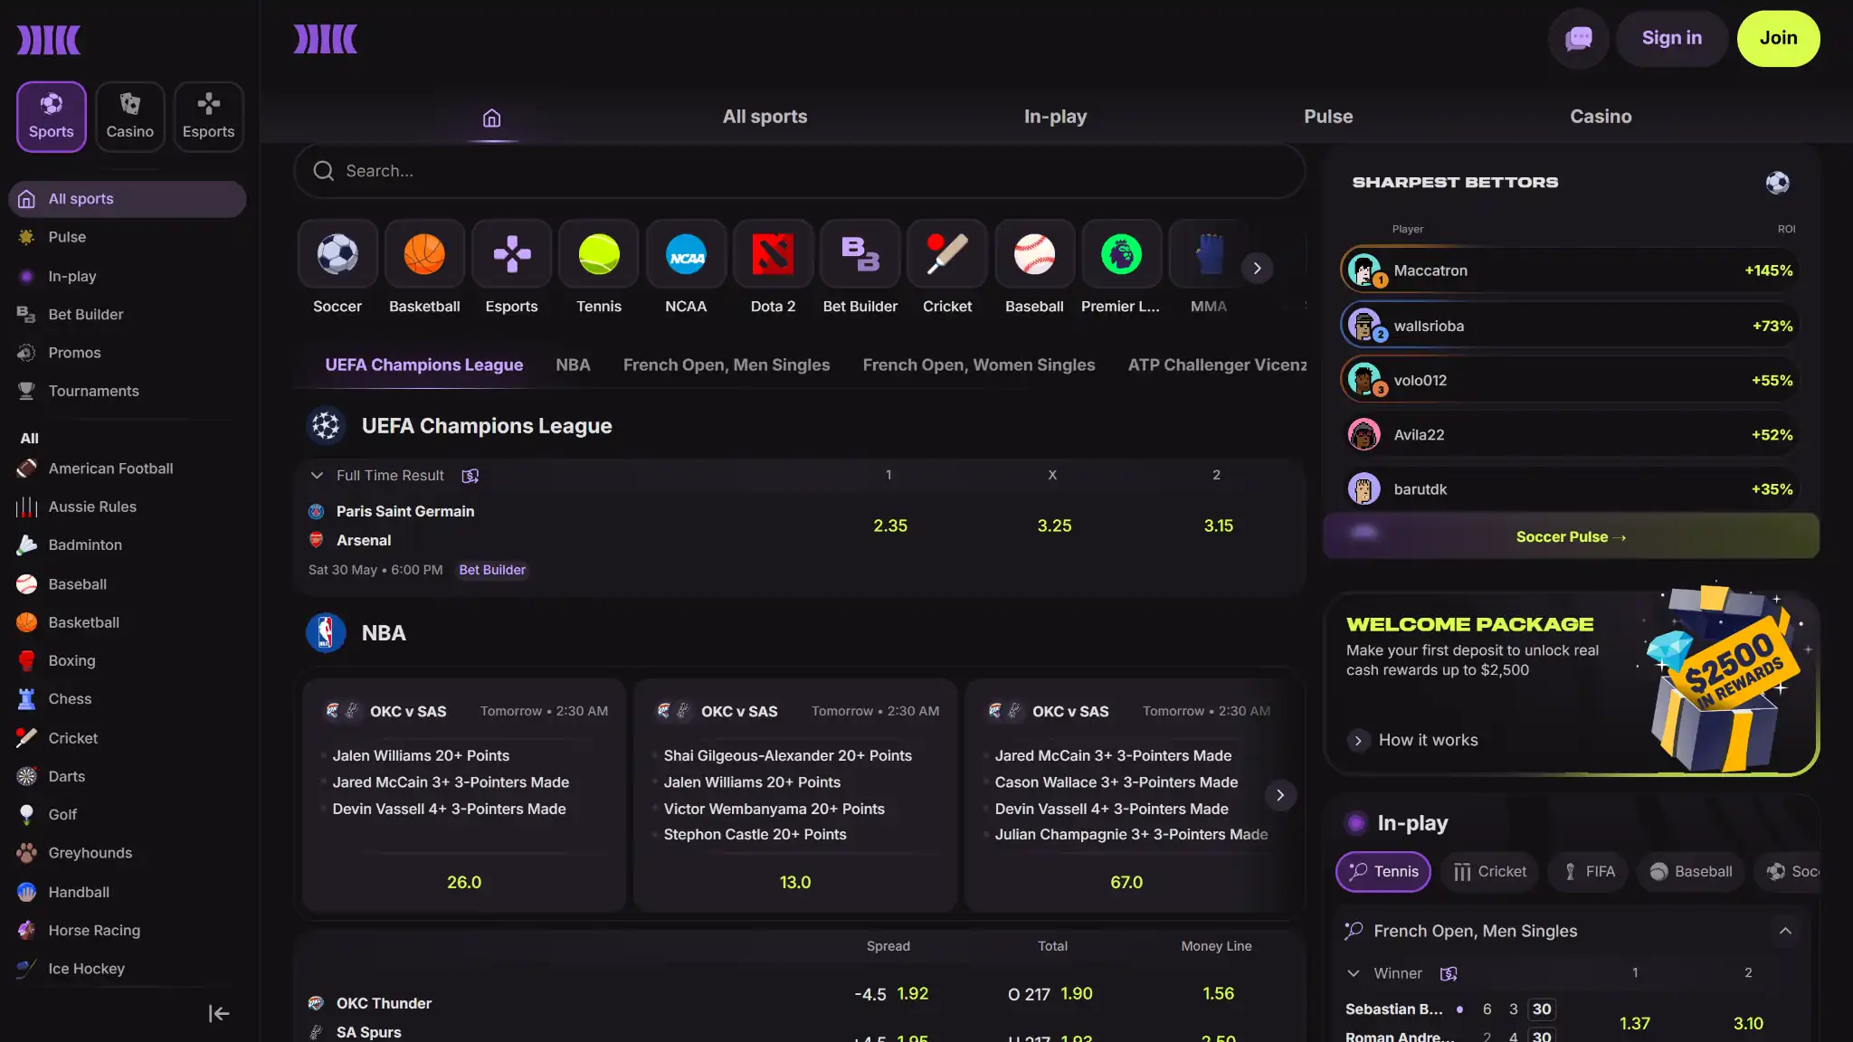The height and width of the screenshot is (1042, 1853).
Task: Collapse the Winner market chevron
Action: [1354, 973]
